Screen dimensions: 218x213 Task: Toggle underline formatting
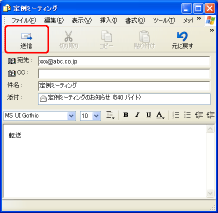[148, 115]
